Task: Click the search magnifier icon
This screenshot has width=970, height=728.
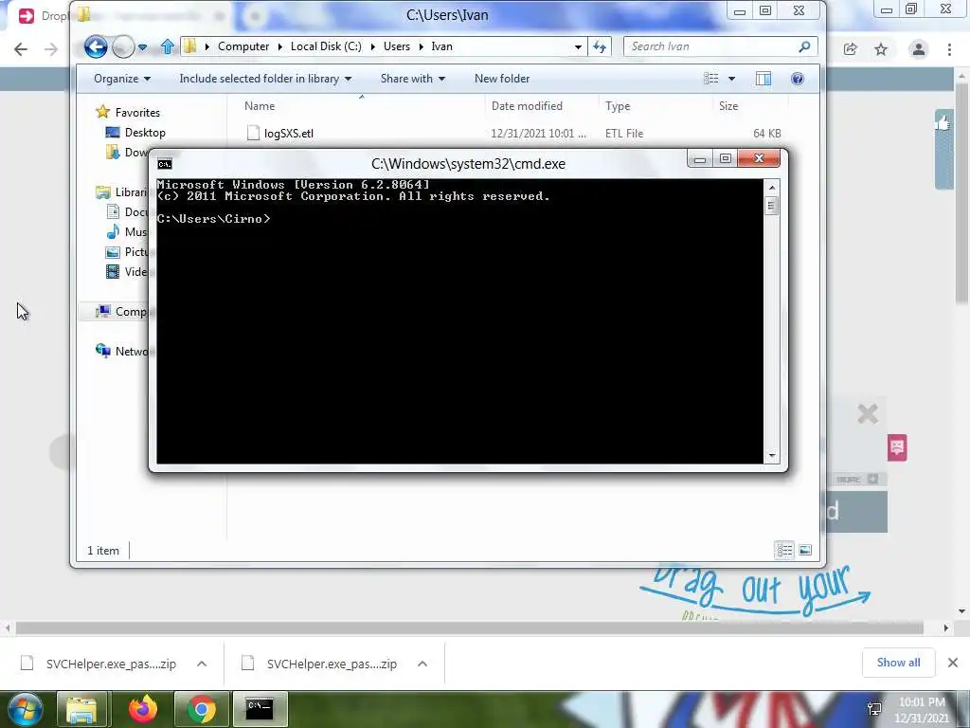Action: [x=805, y=46]
